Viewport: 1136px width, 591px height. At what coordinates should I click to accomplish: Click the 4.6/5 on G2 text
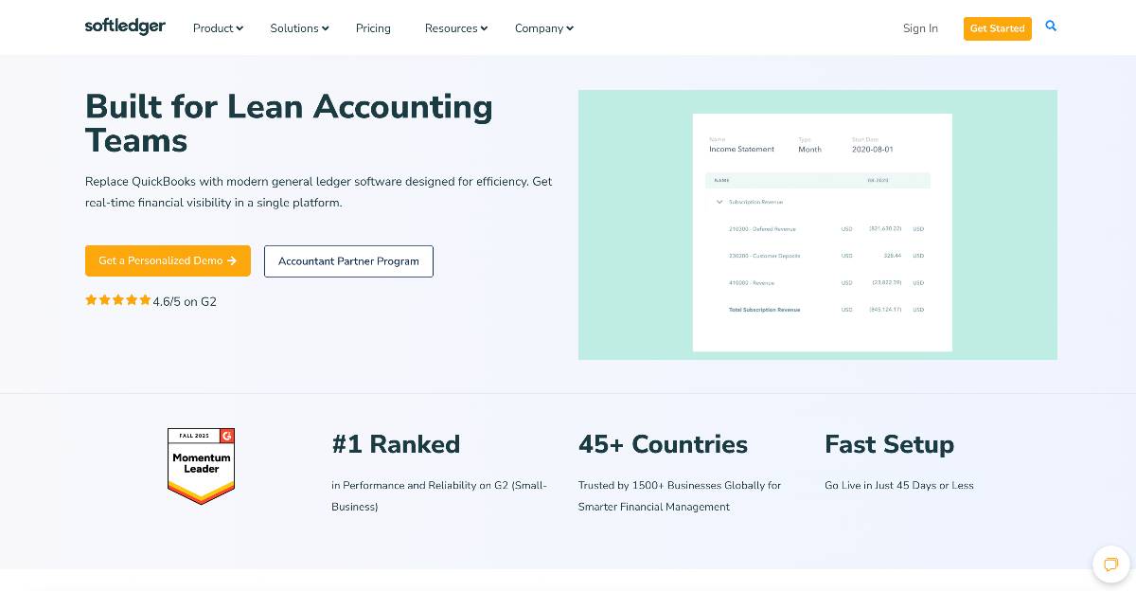(x=185, y=302)
